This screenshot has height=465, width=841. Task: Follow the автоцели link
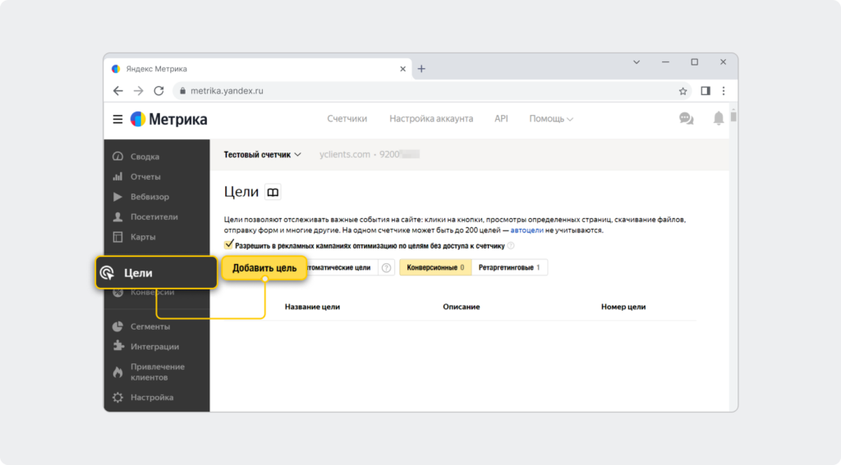click(526, 230)
